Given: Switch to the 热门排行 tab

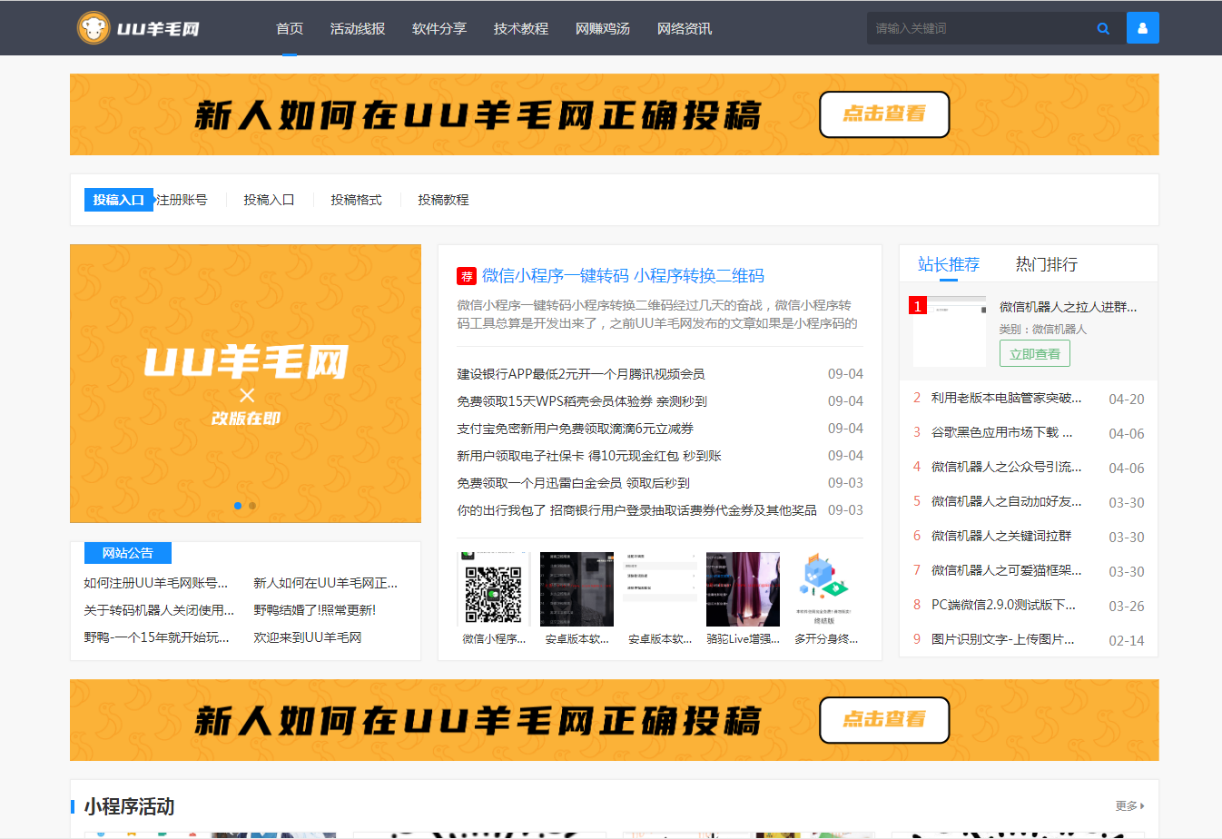Looking at the screenshot, I should (1046, 264).
